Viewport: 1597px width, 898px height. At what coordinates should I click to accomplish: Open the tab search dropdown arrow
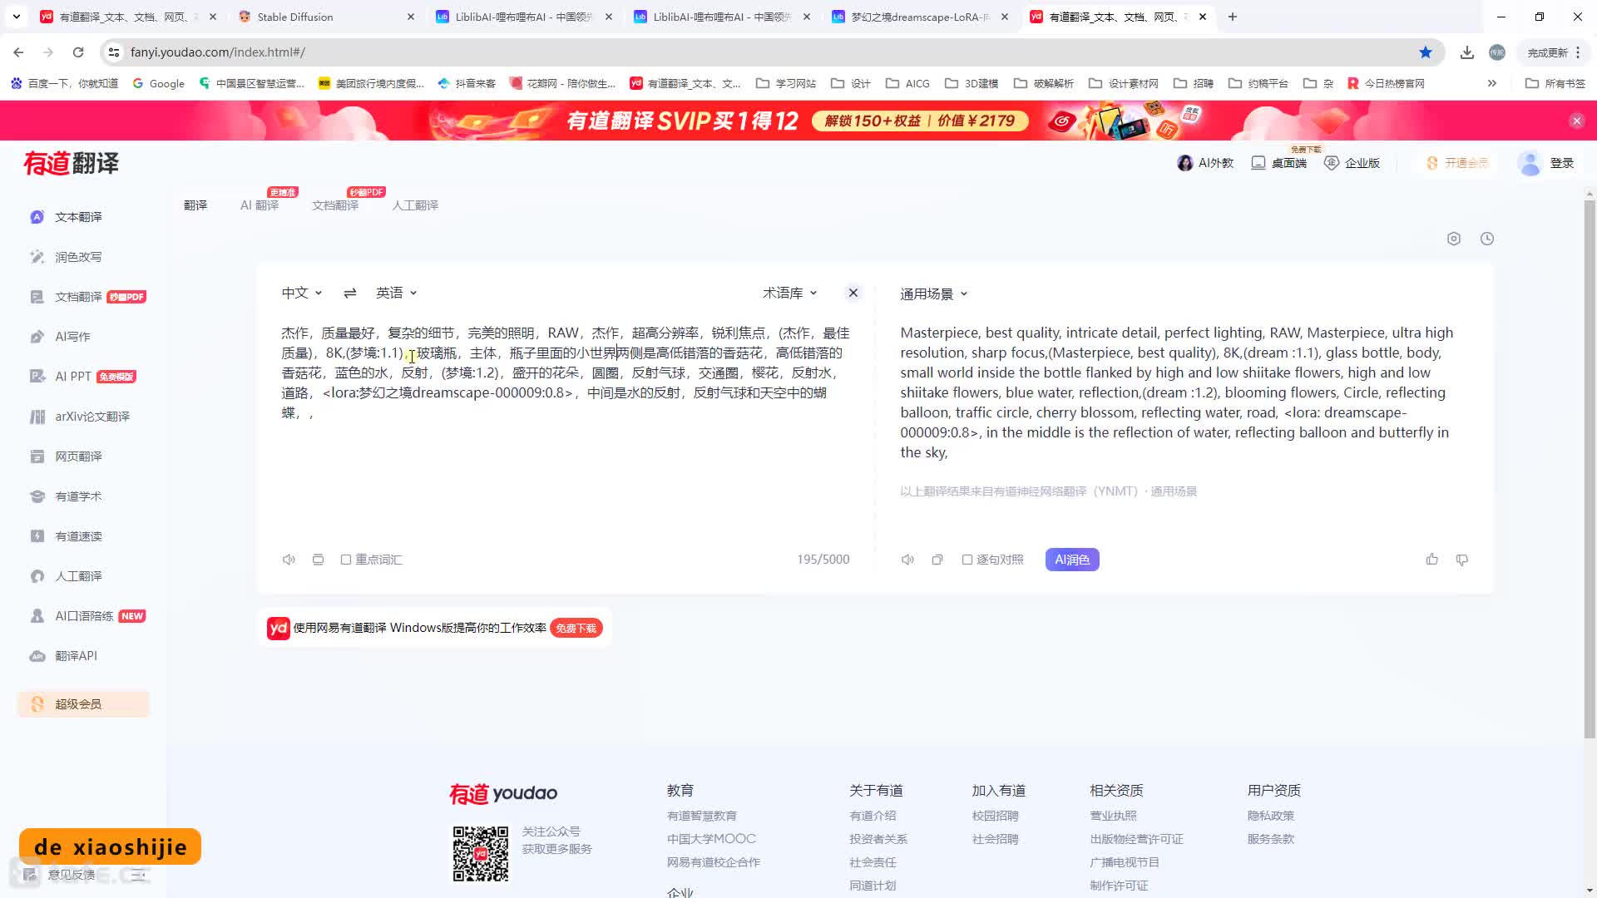[x=17, y=17]
